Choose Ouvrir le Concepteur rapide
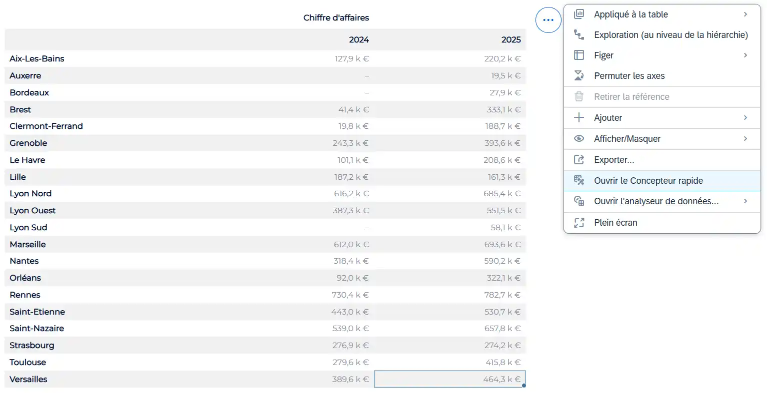767x393 pixels. (648, 181)
